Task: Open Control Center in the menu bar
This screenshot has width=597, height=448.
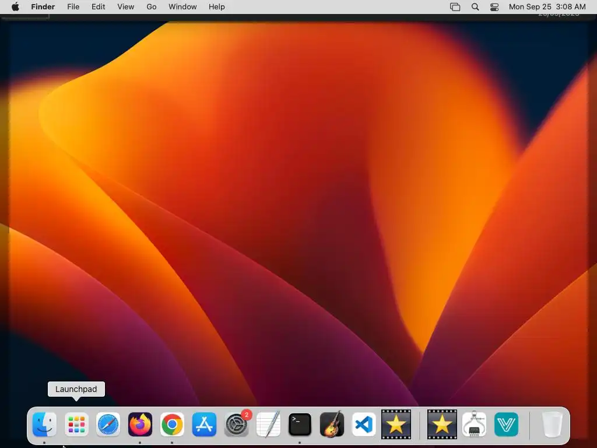Action: click(494, 7)
